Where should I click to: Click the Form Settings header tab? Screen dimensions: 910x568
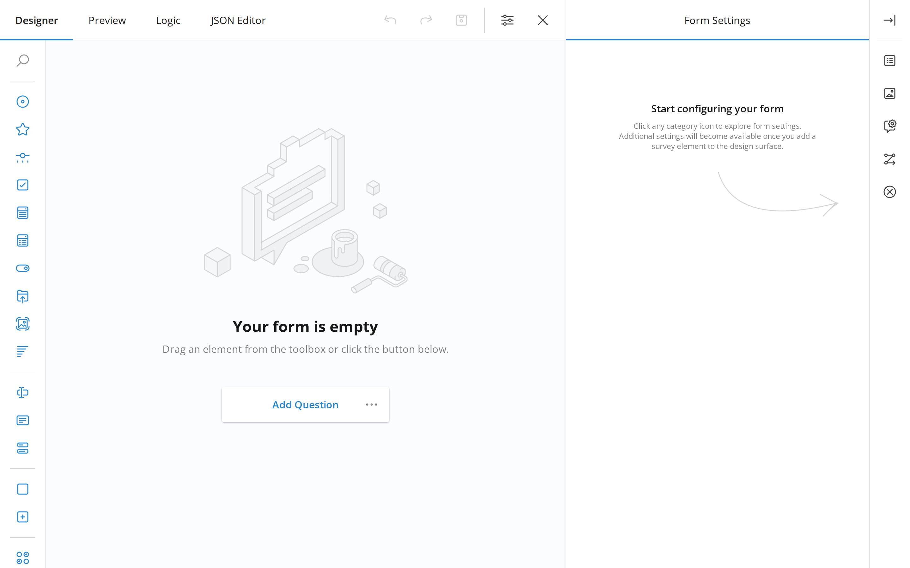[x=717, y=20]
